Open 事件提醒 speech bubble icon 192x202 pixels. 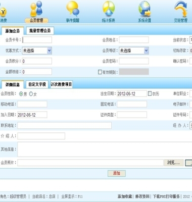click(x=73, y=9)
